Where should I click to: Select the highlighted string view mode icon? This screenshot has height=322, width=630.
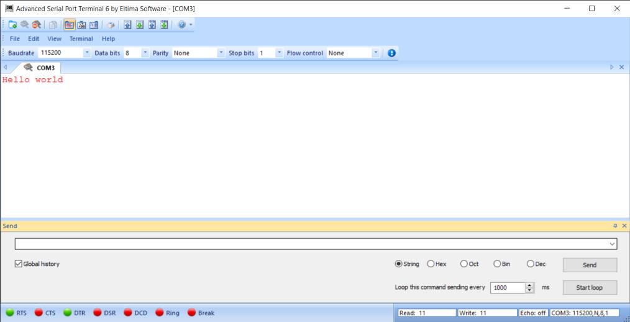[x=70, y=25]
